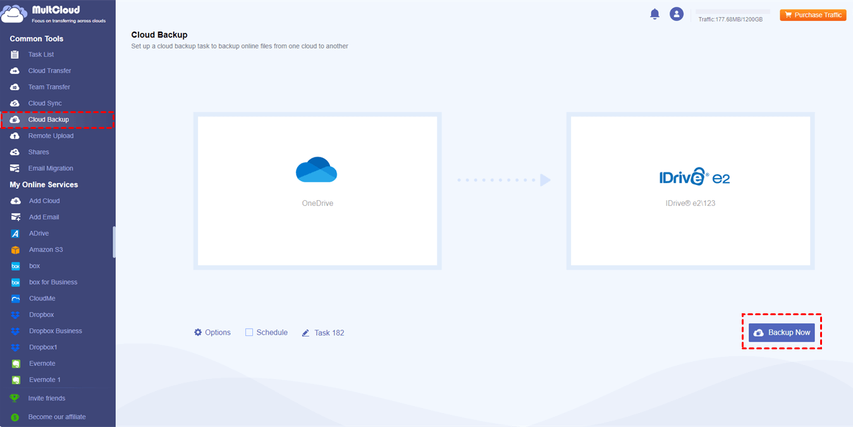Open the user account avatar
853x427 pixels.
click(677, 14)
